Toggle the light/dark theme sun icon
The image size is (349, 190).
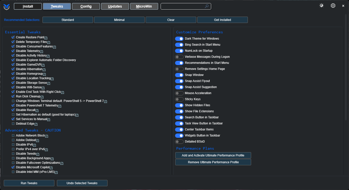[321, 6]
